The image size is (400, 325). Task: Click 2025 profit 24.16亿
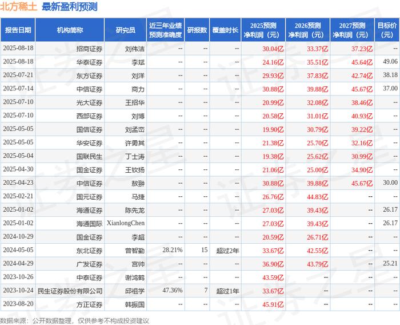click(x=273, y=62)
